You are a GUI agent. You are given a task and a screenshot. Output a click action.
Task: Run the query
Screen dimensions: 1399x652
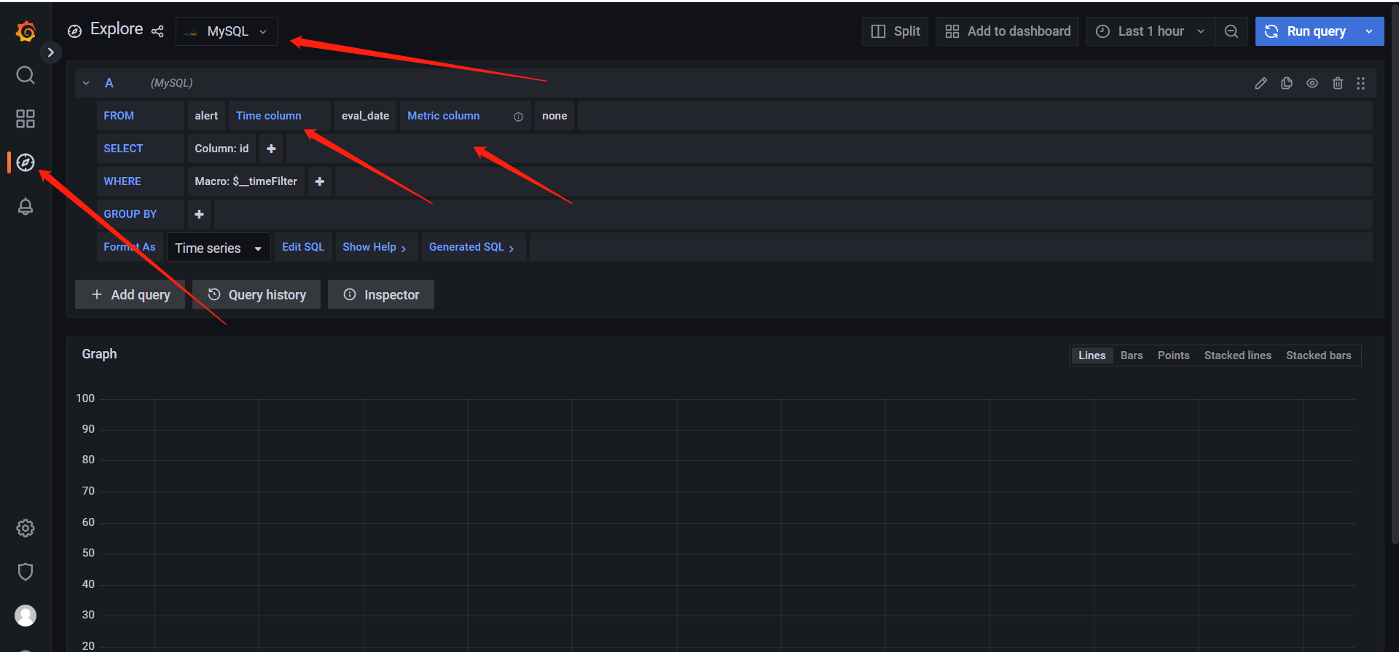[1306, 31]
